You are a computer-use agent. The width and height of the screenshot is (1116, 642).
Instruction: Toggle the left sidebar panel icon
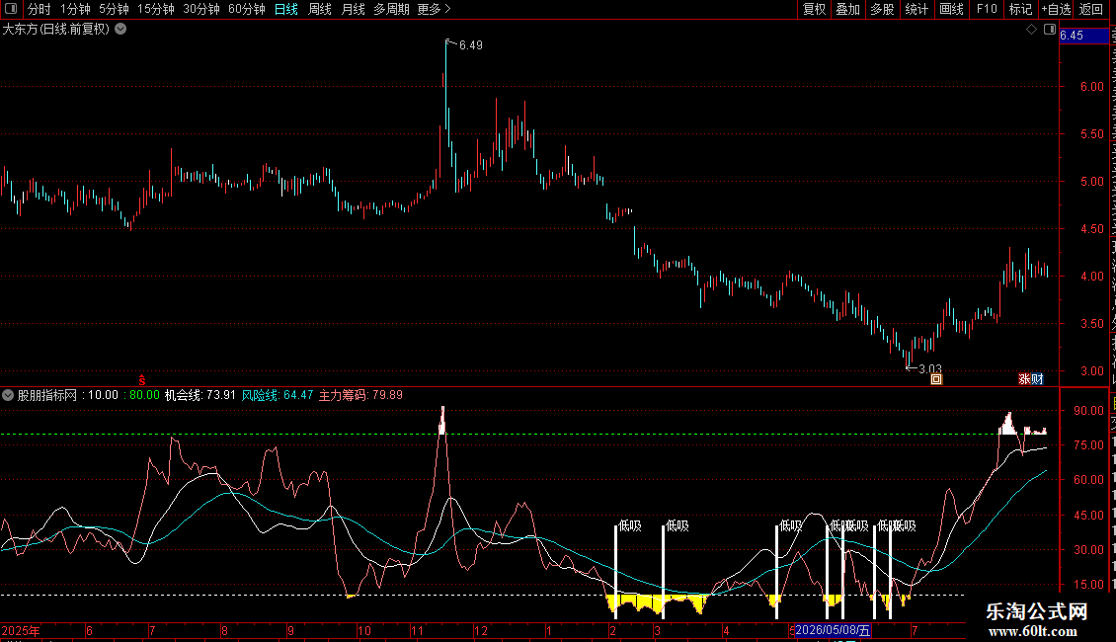11,9
